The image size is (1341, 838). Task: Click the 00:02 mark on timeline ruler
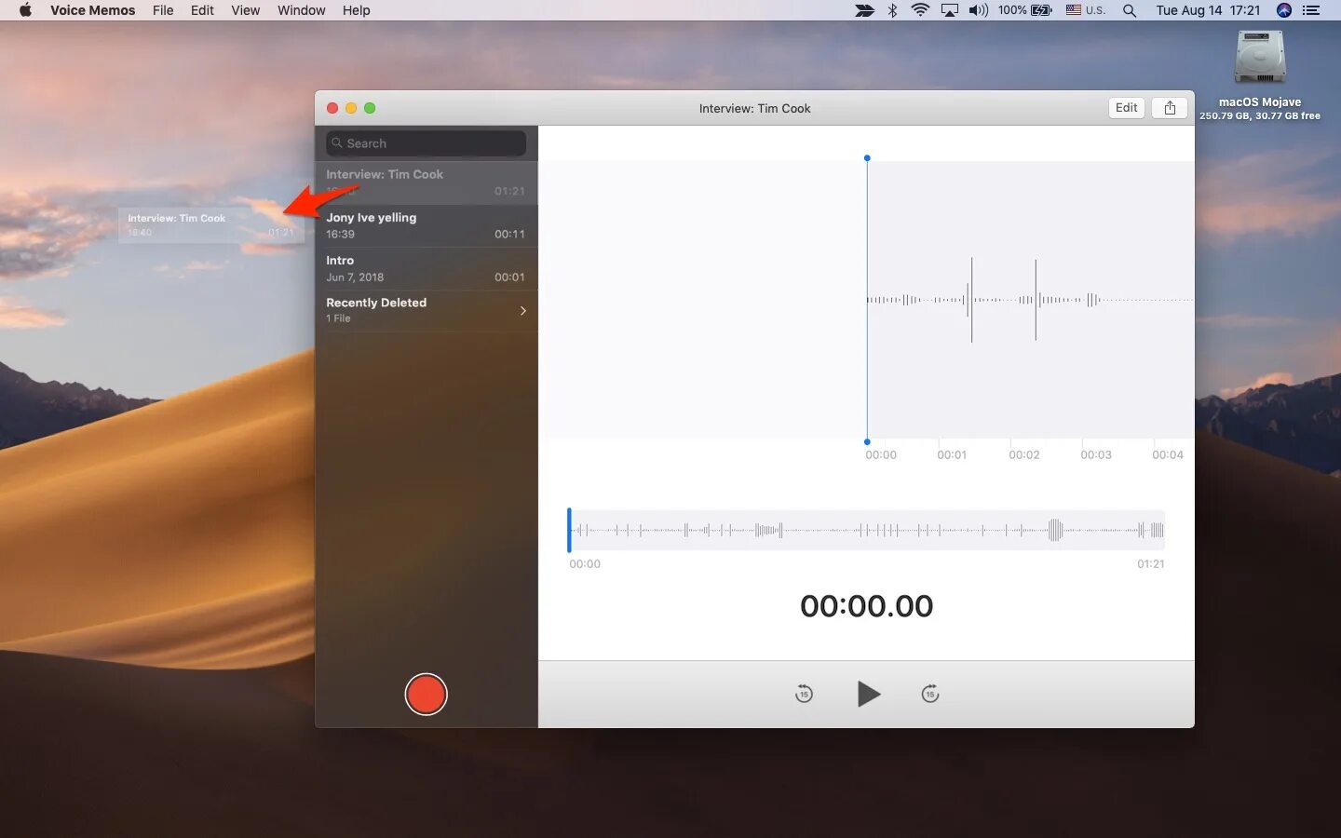[x=1023, y=454]
